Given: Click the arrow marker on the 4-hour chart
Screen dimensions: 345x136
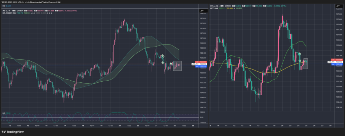Looking at the screenshot, I should (x=299, y=54).
